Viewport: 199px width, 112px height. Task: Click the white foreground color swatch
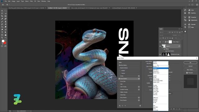click(3, 41)
